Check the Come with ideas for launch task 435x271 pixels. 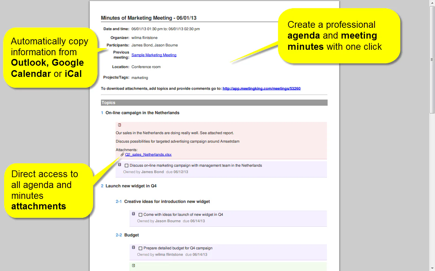click(140, 215)
